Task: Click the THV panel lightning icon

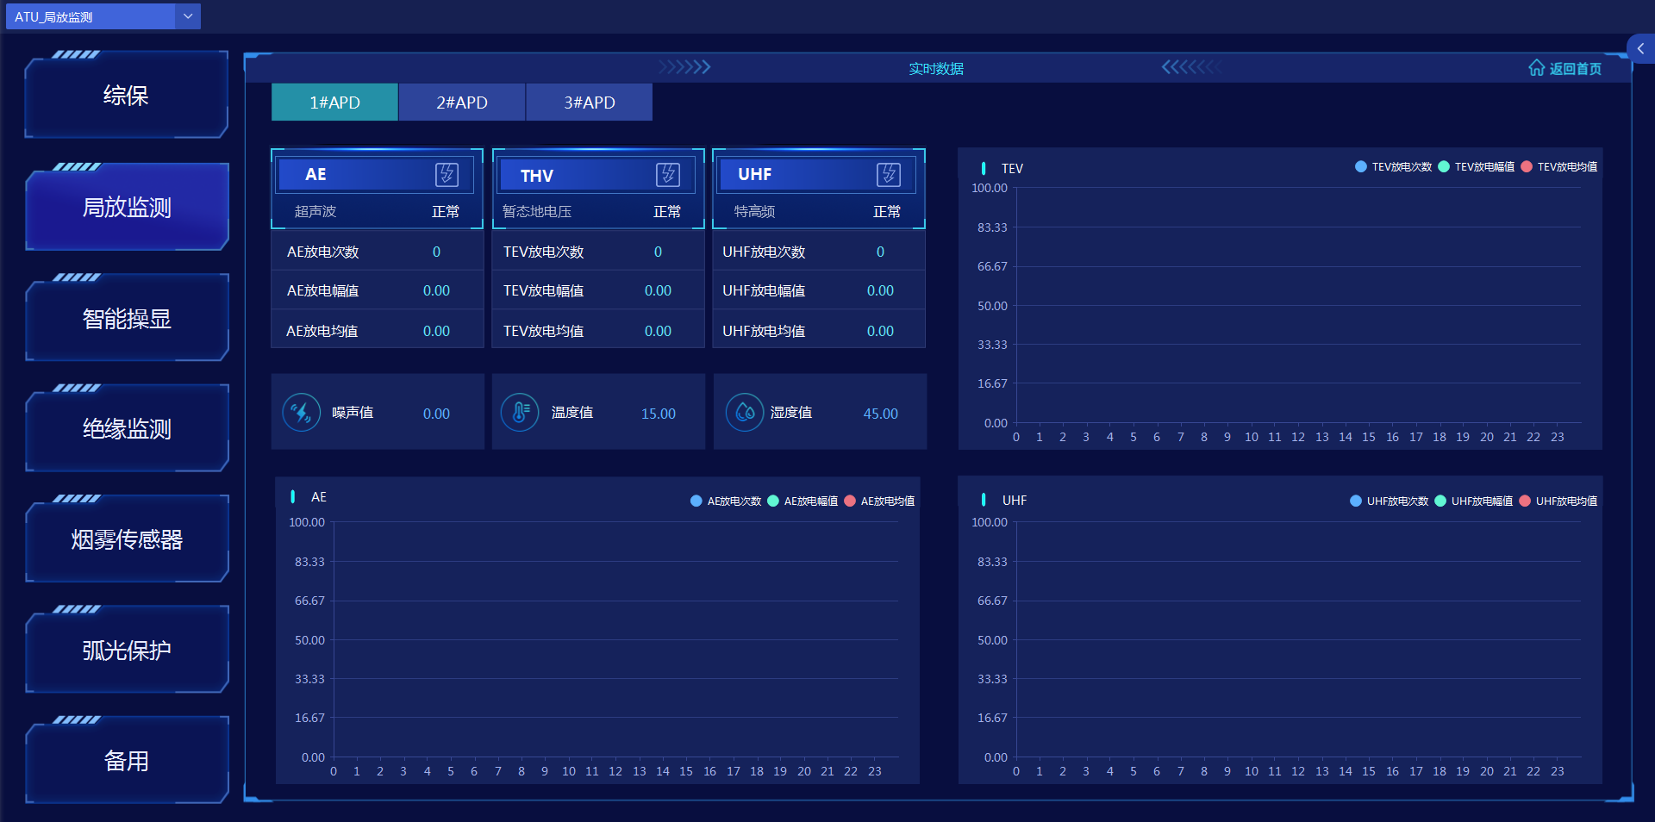Action: (668, 175)
